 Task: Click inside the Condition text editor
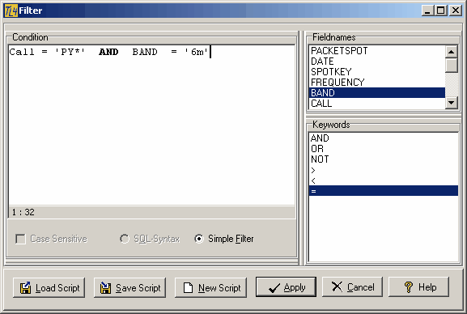(x=151, y=125)
